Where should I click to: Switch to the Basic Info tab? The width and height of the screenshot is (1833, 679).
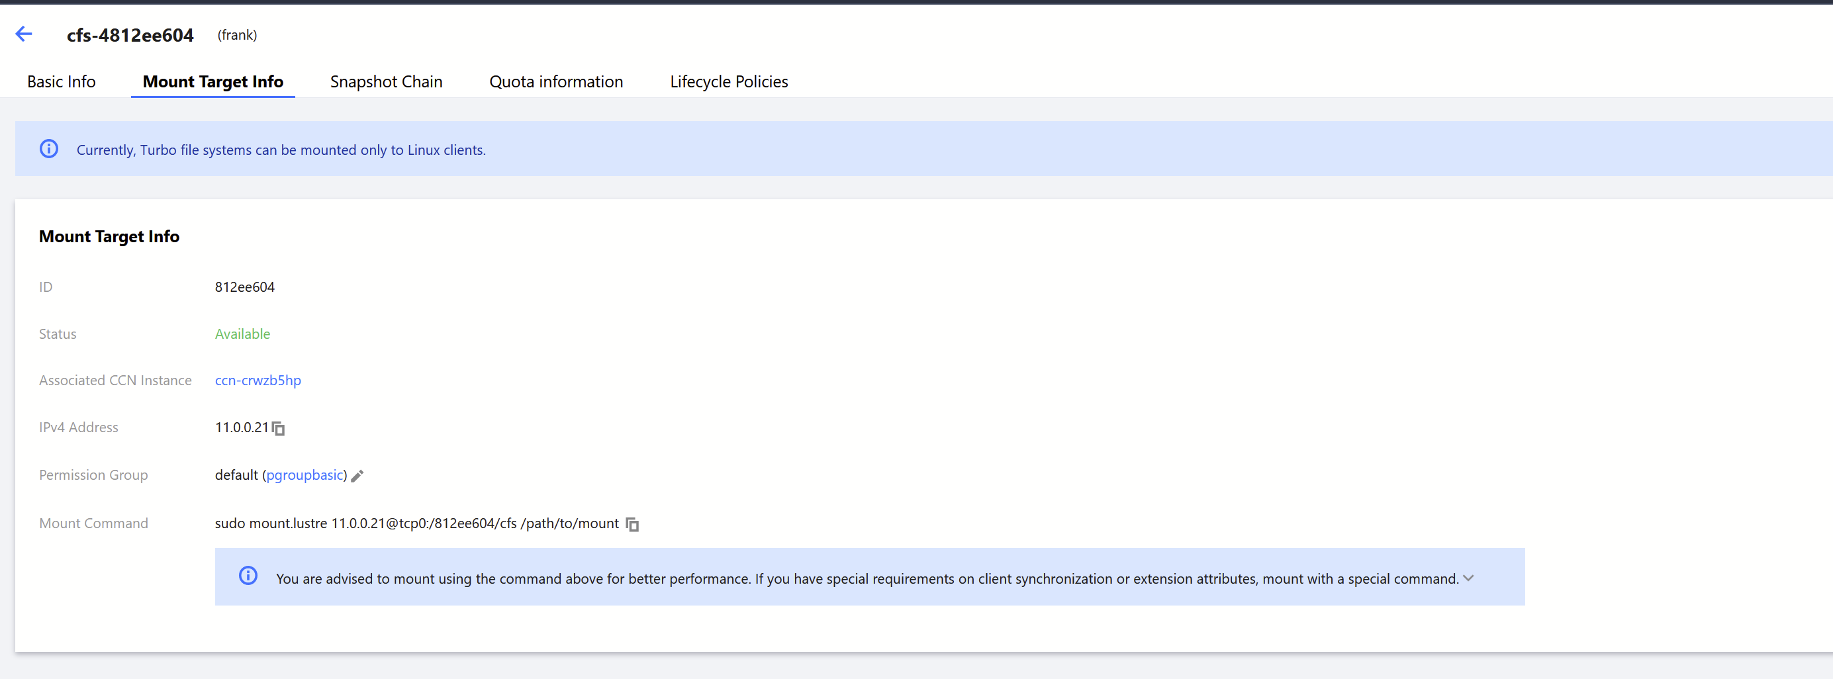(61, 82)
